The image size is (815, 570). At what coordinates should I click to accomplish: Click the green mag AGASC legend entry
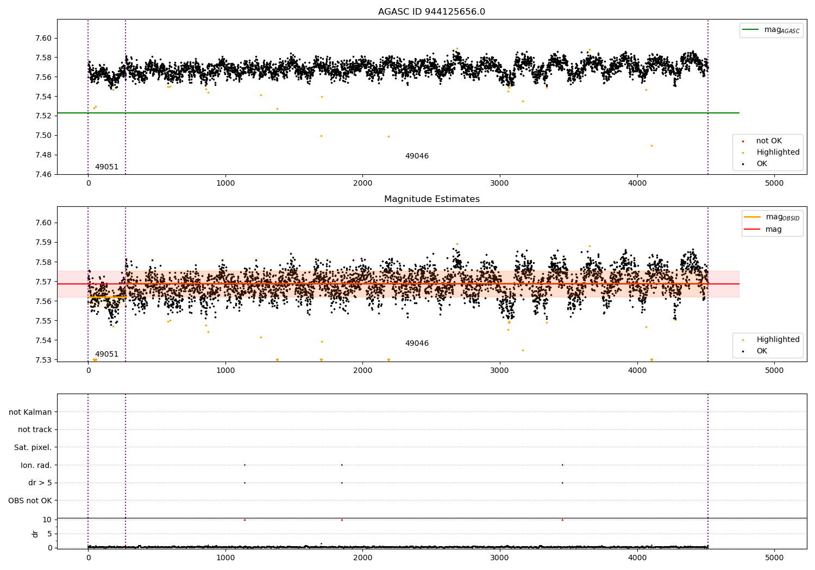pyautogui.click(x=771, y=30)
